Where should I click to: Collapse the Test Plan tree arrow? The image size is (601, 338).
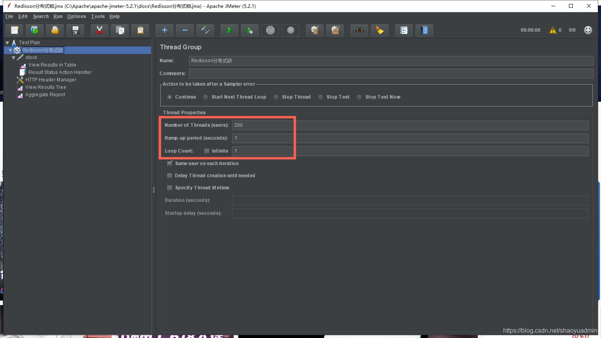(x=7, y=43)
